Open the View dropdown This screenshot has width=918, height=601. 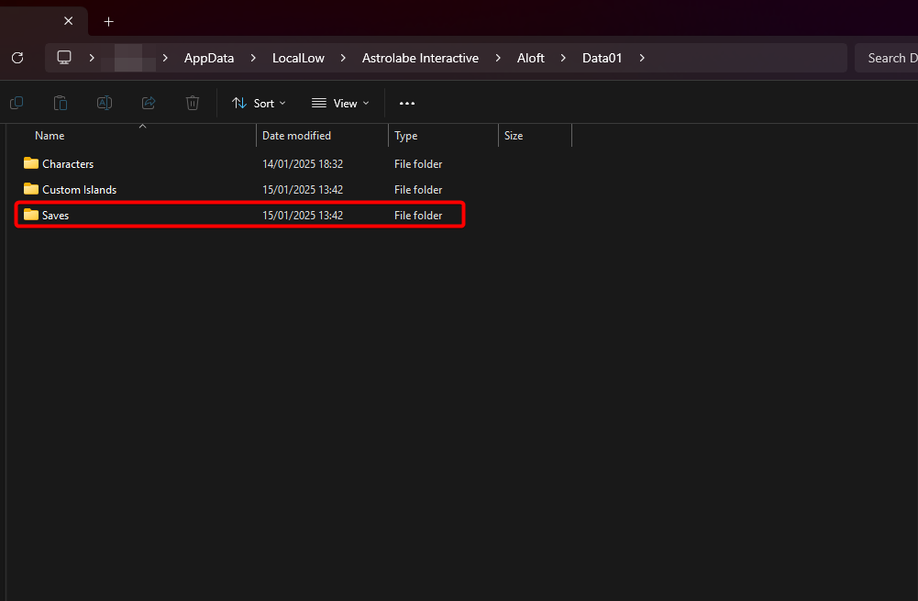click(x=339, y=103)
